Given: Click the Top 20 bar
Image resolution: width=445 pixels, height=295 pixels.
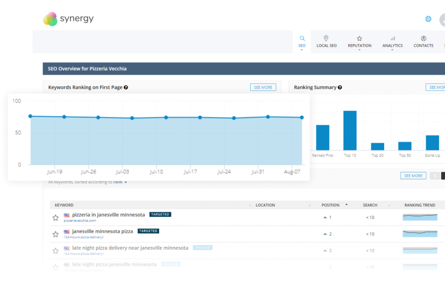Looking at the screenshot, I should 378,147.
